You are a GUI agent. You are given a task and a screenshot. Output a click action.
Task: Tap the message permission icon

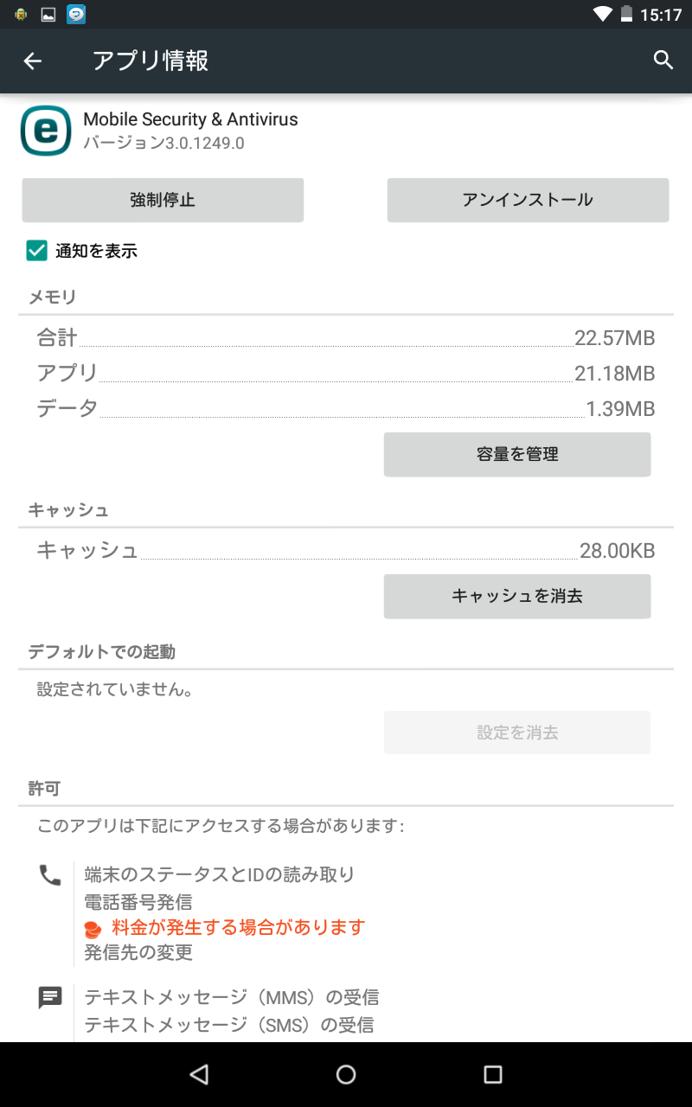click(50, 998)
